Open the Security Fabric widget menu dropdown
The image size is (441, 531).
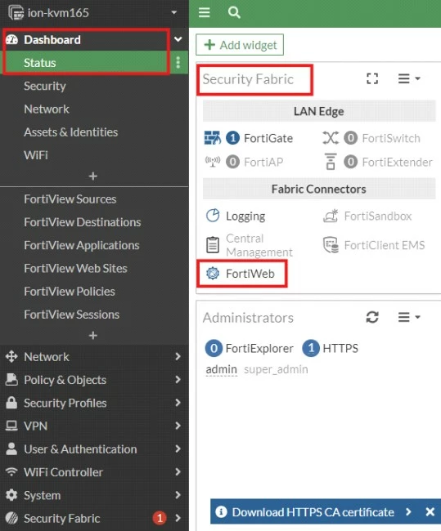[409, 78]
